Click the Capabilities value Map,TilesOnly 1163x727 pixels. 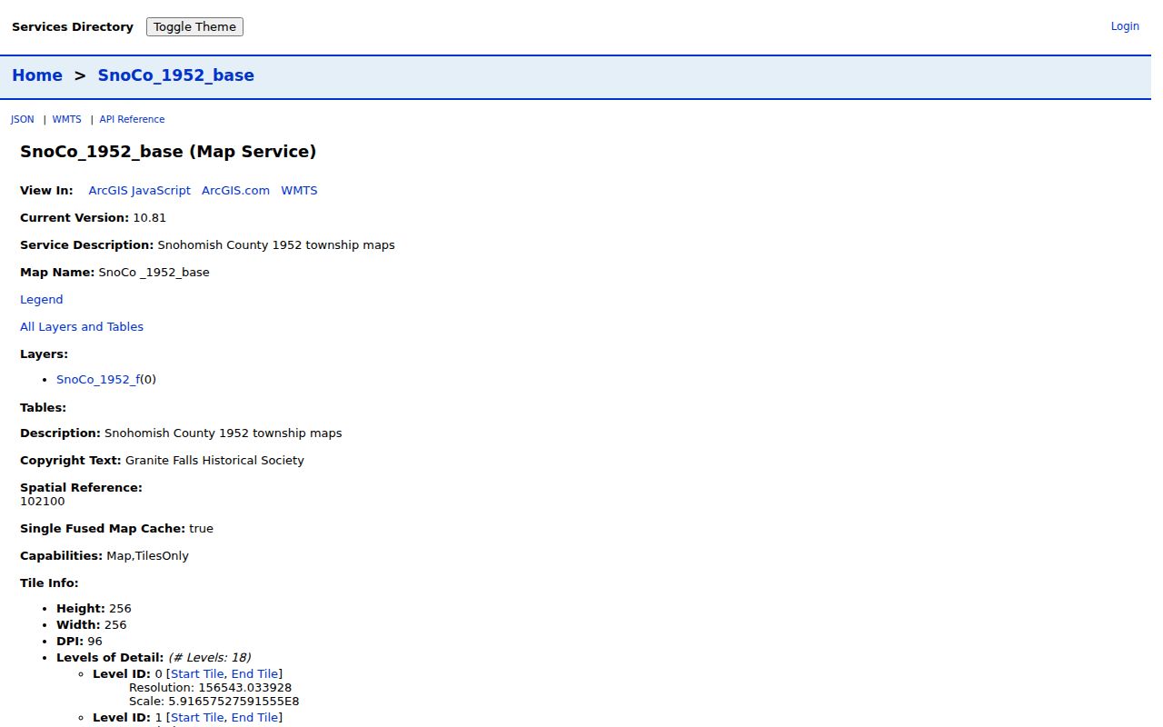click(x=148, y=556)
